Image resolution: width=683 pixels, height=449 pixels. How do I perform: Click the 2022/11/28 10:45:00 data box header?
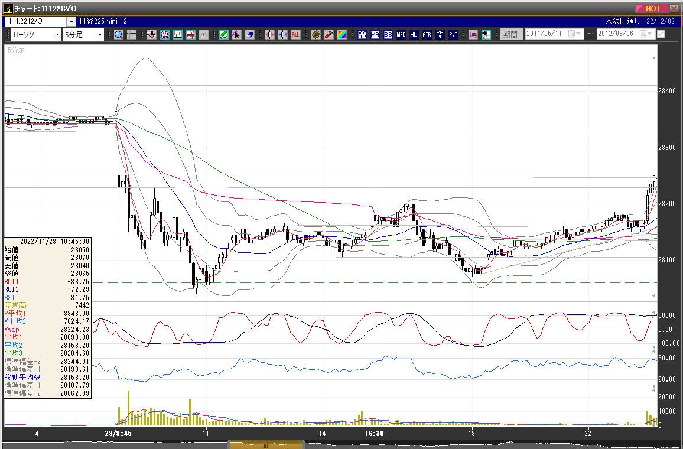[x=54, y=241]
